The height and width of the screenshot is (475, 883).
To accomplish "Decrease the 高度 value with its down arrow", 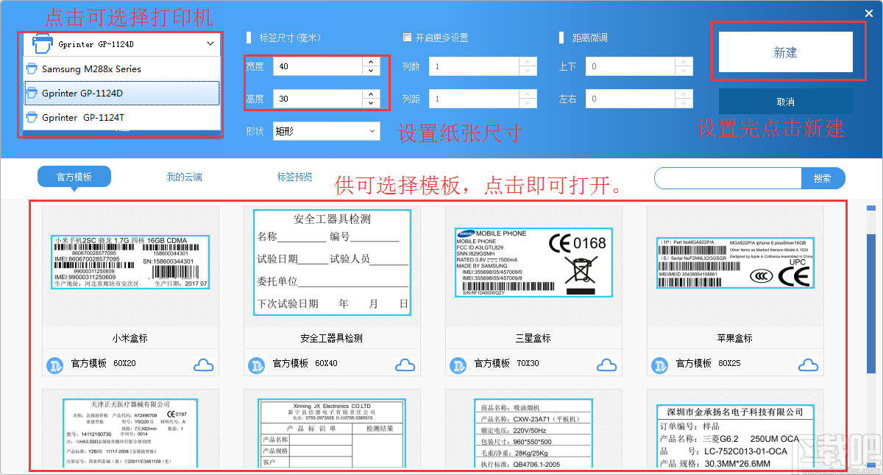I will 371,103.
